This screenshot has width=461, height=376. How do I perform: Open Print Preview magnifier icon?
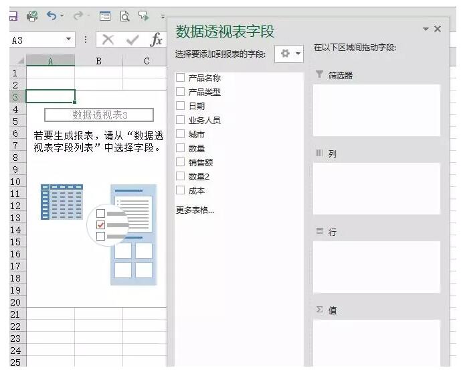pyautogui.click(x=125, y=16)
